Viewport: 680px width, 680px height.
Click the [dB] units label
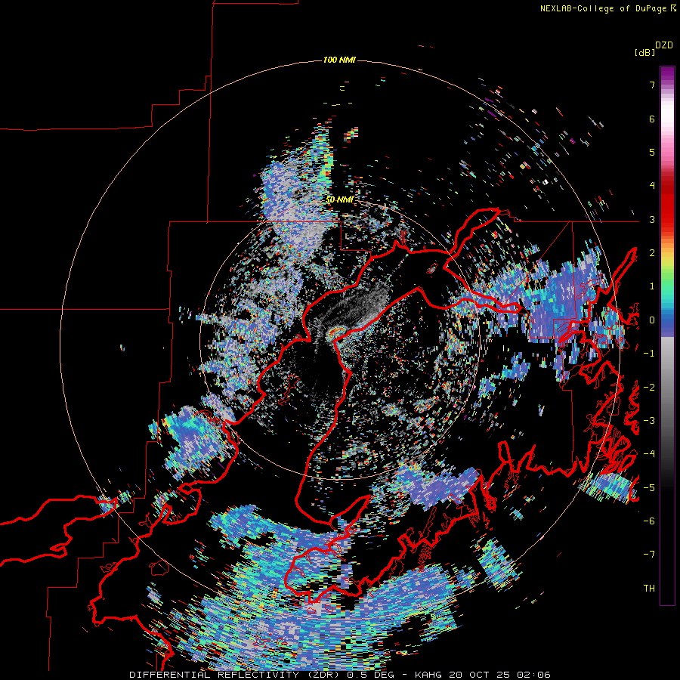point(644,52)
